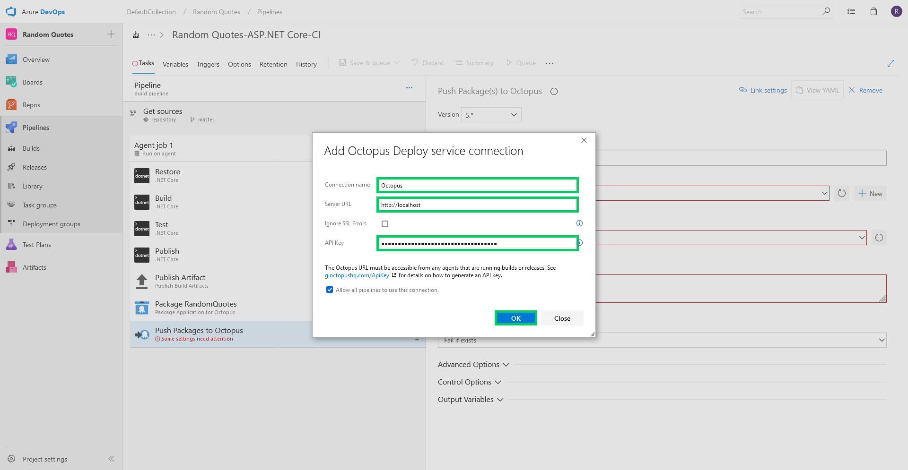Switch to the Options tab
The image size is (908, 470).
click(239, 64)
